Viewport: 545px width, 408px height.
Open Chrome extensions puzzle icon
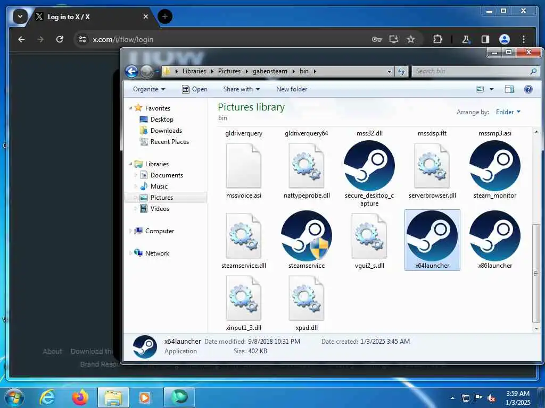tap(437, 39)
